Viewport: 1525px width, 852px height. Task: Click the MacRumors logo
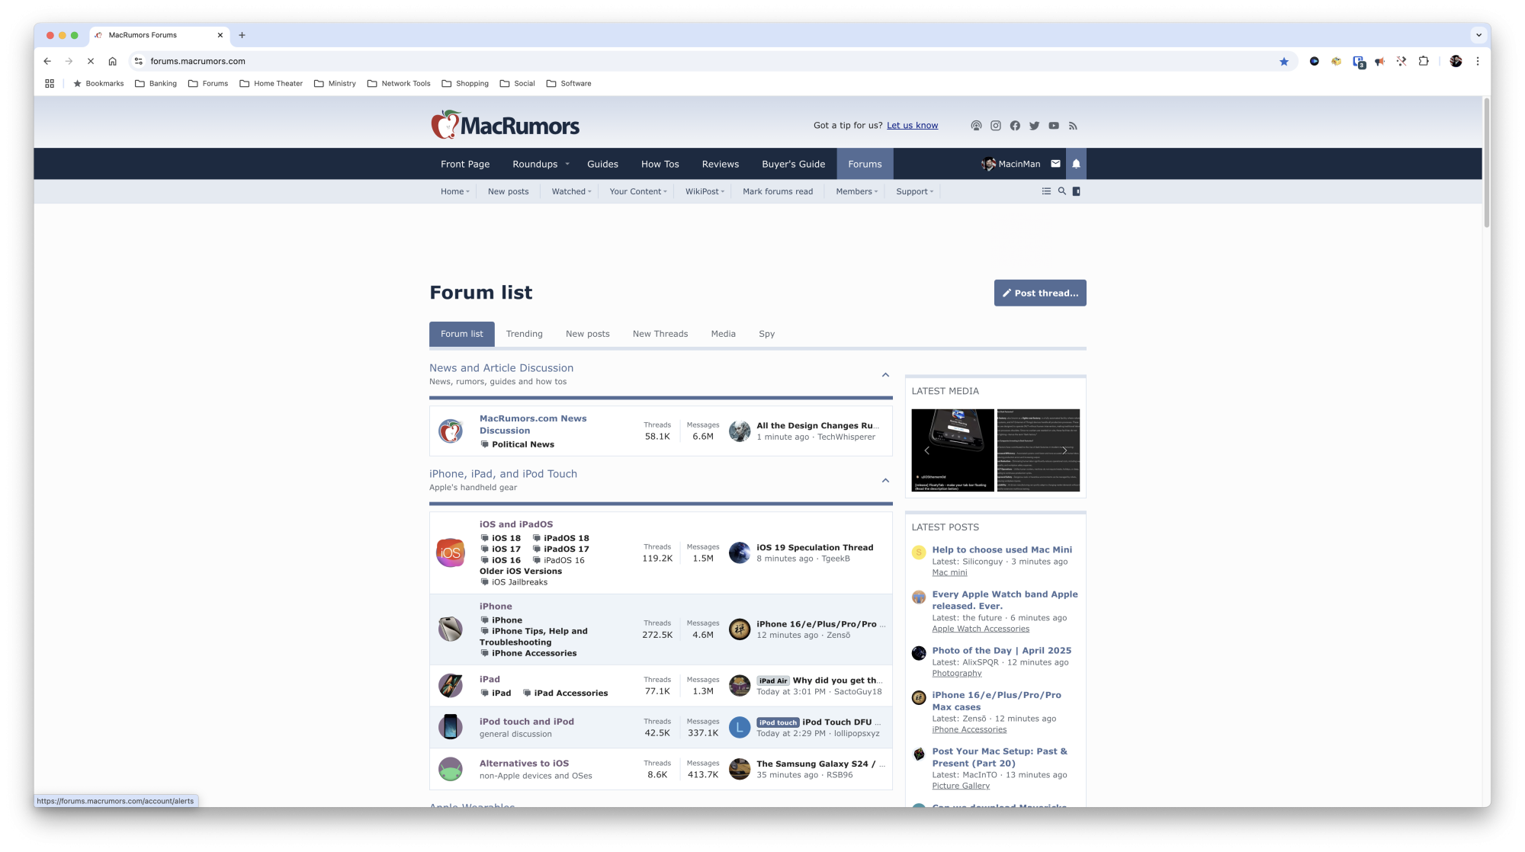505,125
